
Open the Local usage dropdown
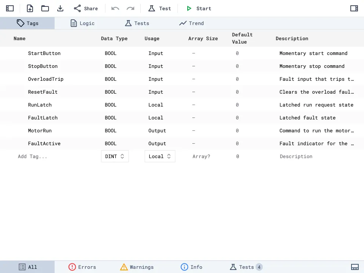click(160, 156)
